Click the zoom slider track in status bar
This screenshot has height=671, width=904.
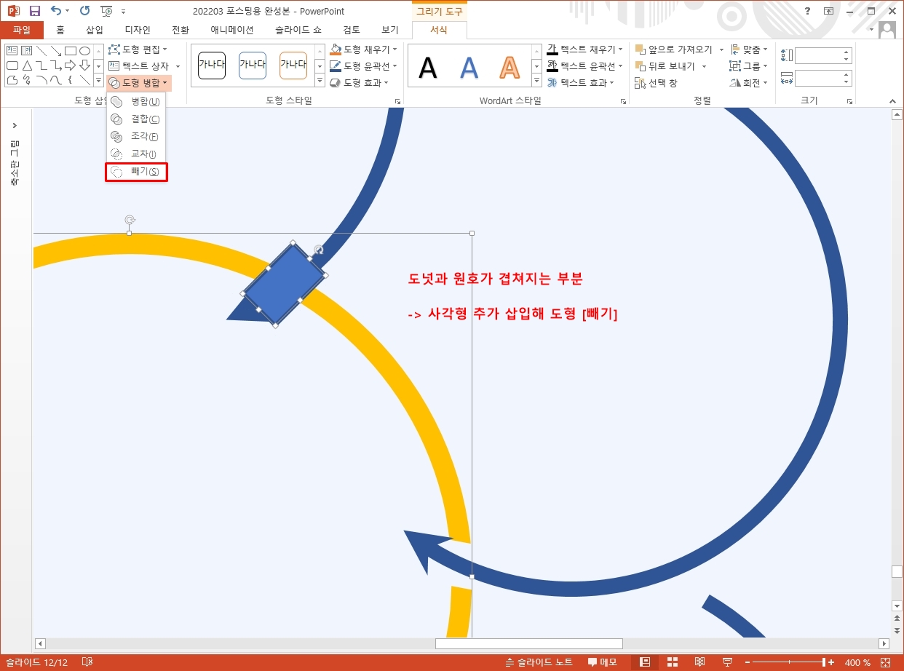click(789, 662)
